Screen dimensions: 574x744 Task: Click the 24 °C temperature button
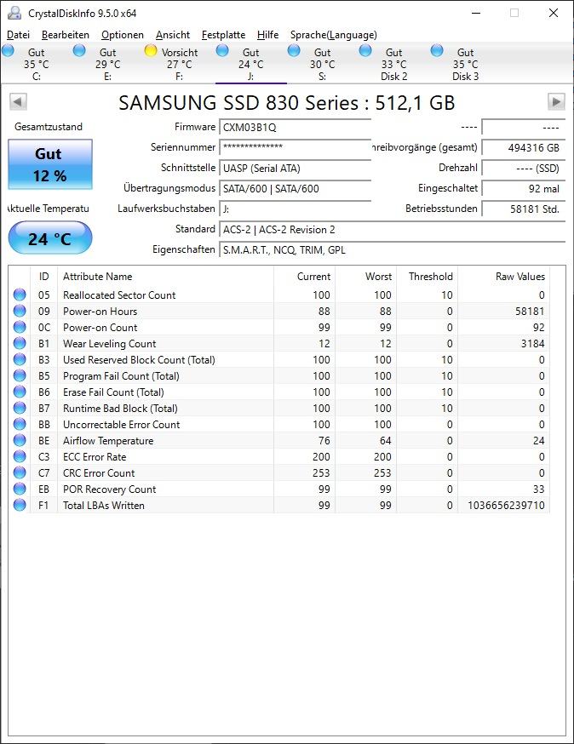[x=50, y=238]
